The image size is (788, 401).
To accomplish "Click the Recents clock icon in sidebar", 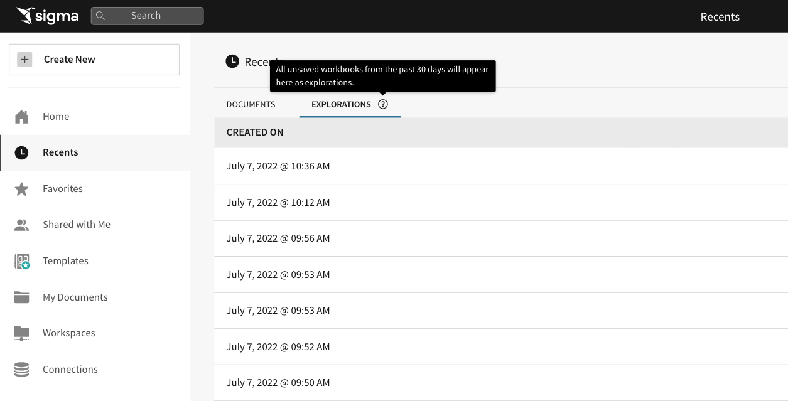I will coord(21,152).
